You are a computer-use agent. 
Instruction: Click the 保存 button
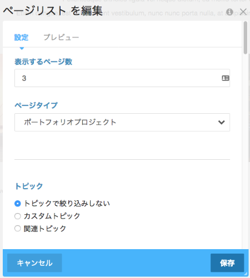(x=227, y=263)
